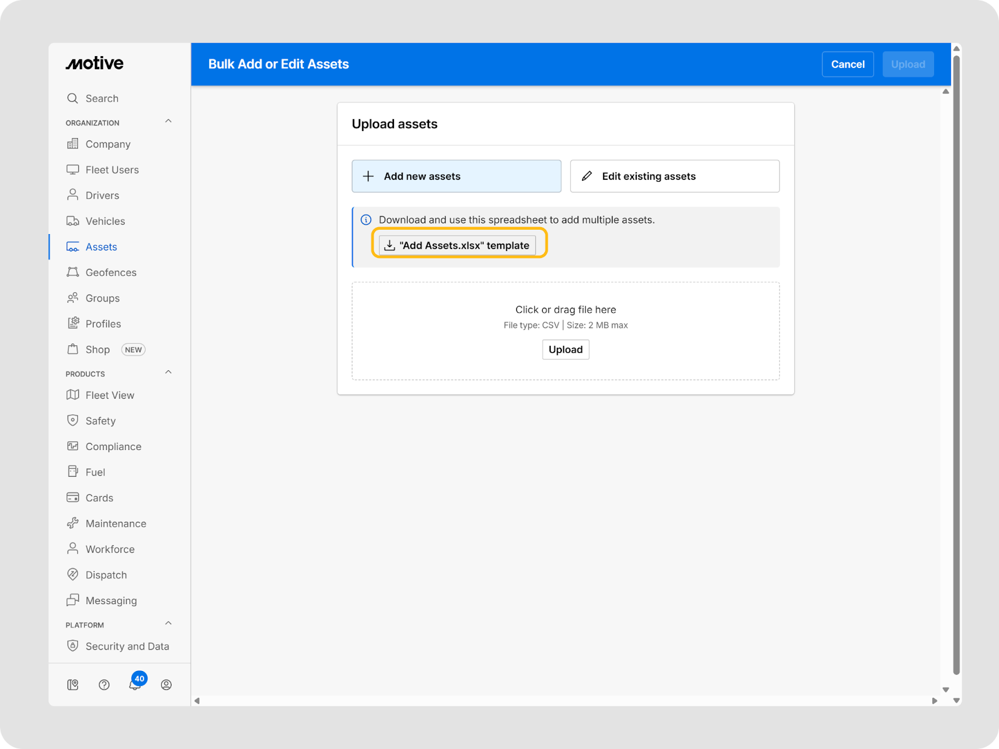This screenshot has width=999, height=749.
Task: Open the user profile account icon
Action: (x=166, y=685)
